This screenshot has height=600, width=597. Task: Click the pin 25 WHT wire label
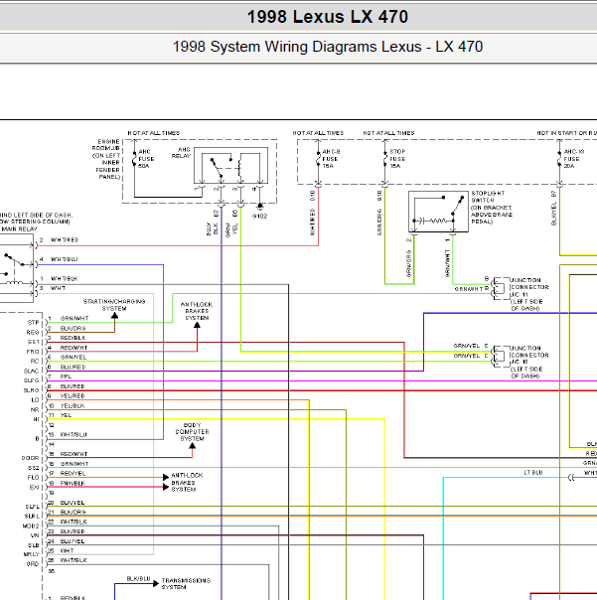pos(67,550)
